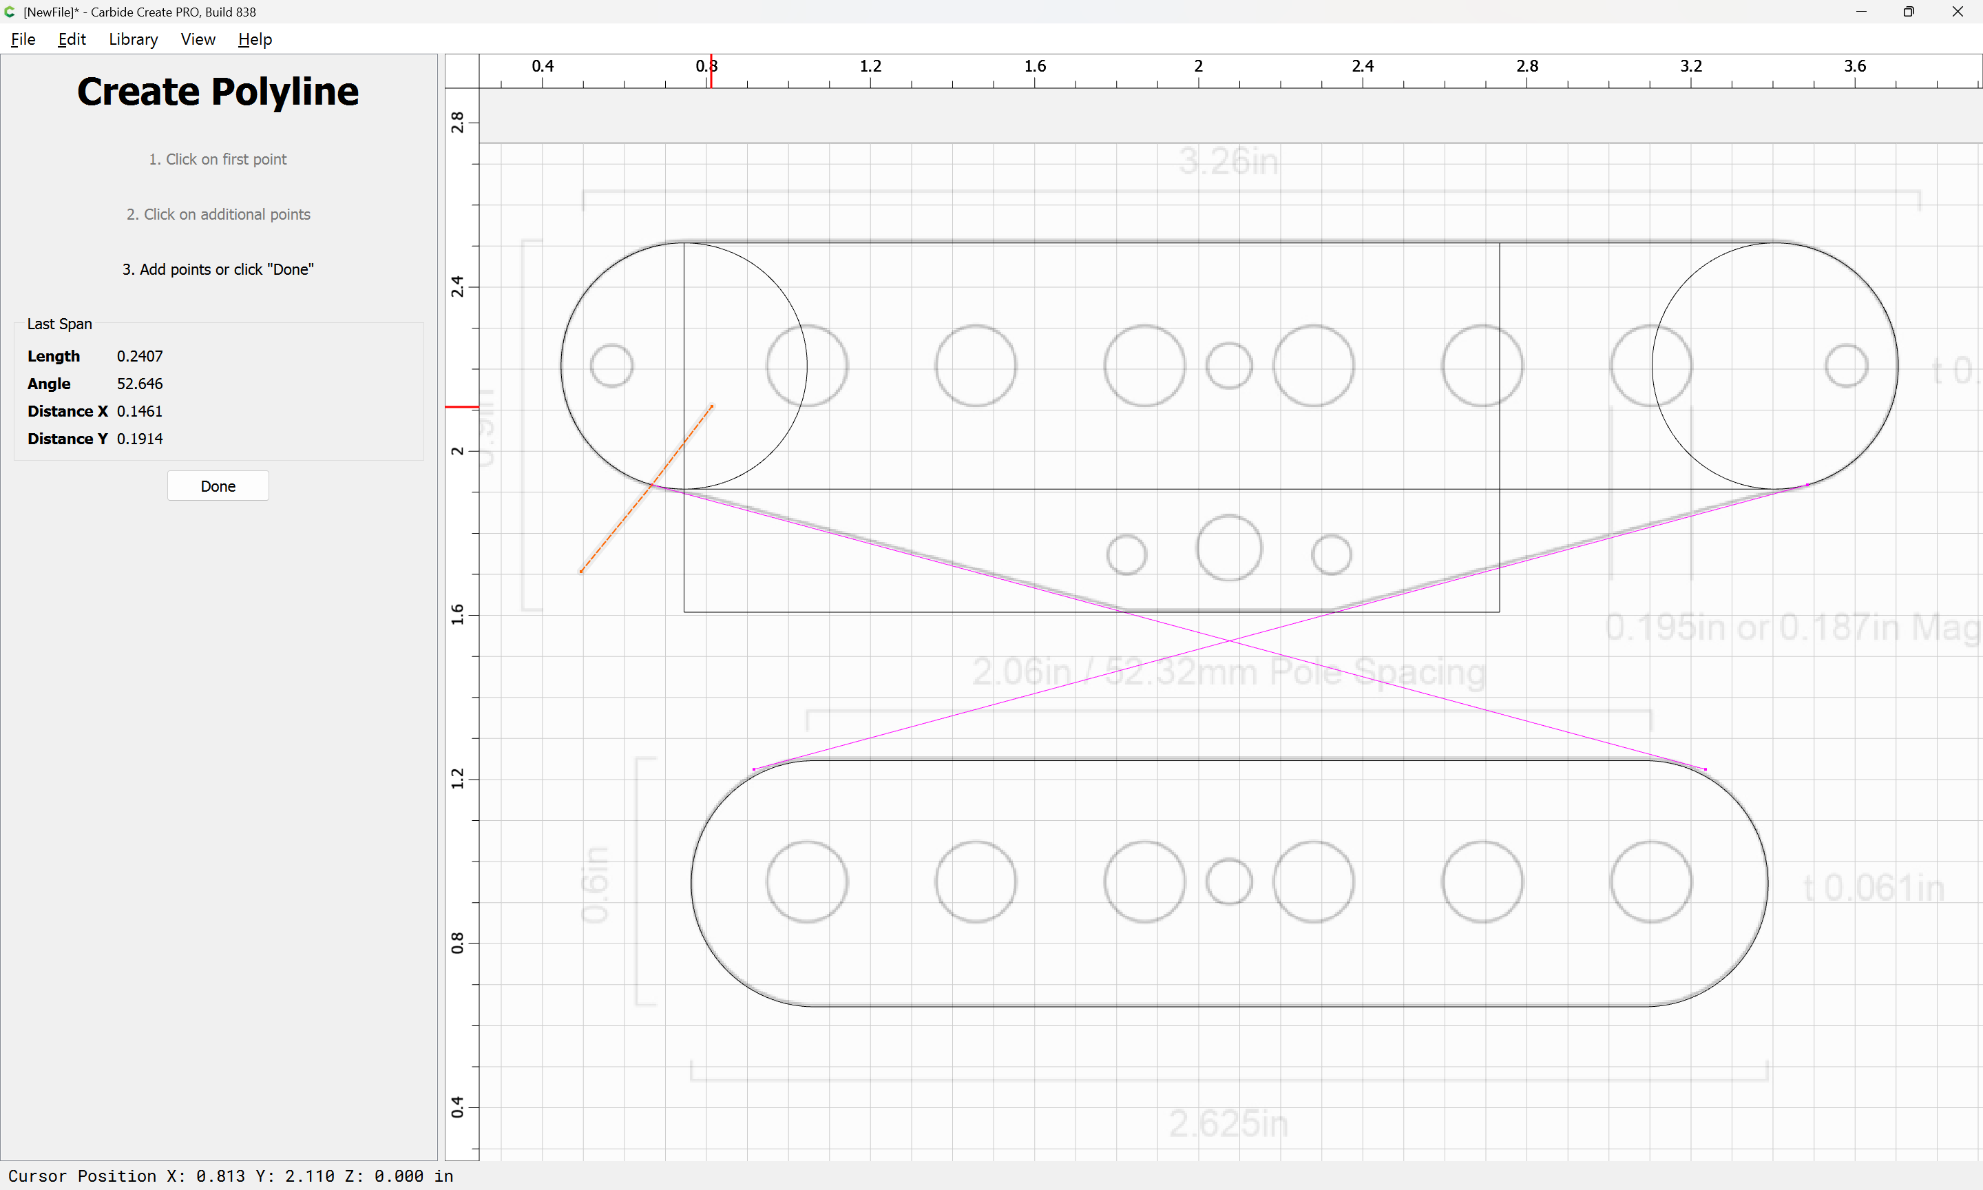1983x1190 pixels.
Task: Close the Carbide Create window
Action: pos(1958,11)
